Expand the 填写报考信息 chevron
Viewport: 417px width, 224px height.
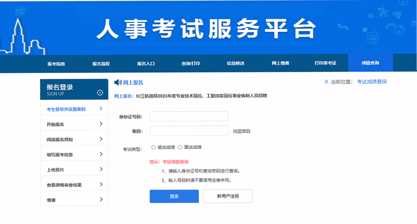click(101, 154)
